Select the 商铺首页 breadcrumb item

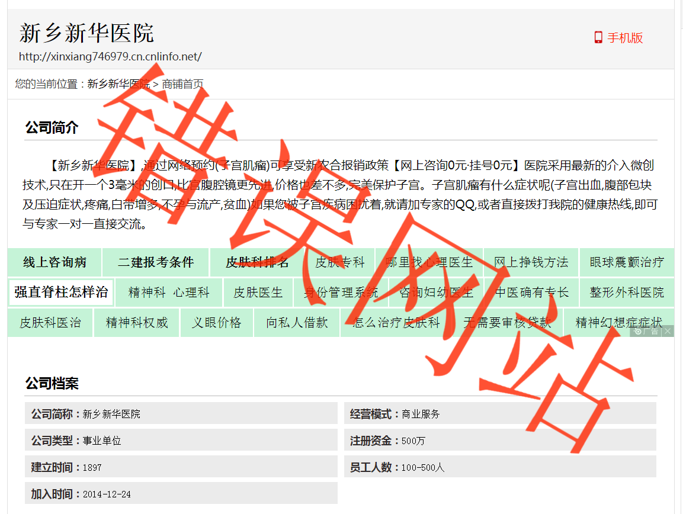click(x=182, y=84)
